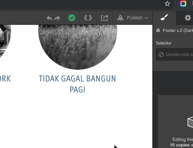Click the undo arrow in toolbar

point(50,18)
